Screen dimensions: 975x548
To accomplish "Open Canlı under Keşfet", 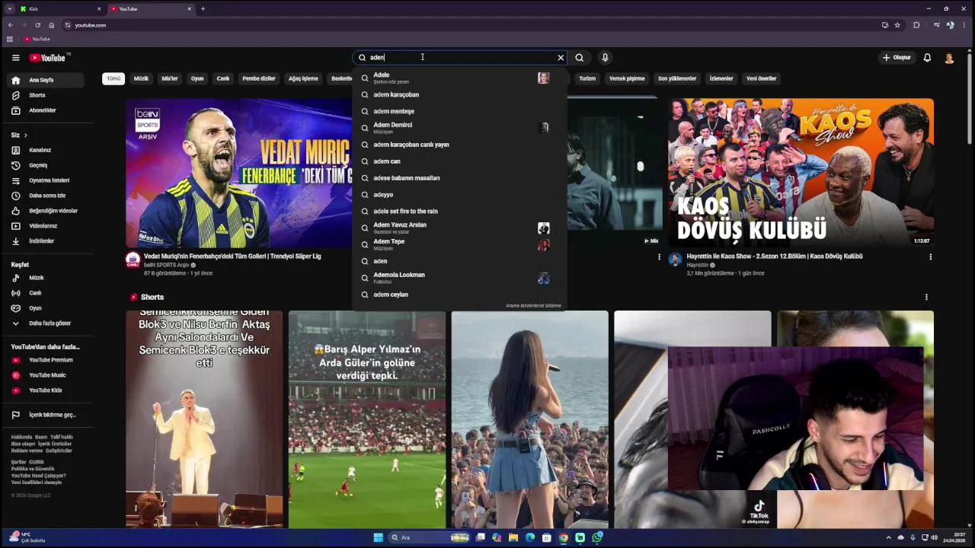I will 45,293.
